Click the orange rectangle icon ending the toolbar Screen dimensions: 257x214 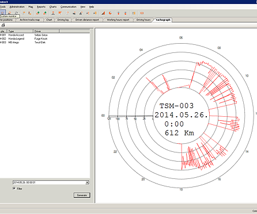click(142, 13)
